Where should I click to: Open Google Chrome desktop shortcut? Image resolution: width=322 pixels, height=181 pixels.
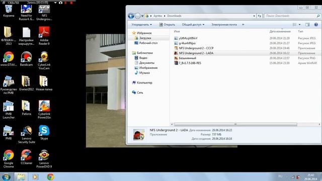pyautogui.click(x=9, y=159)
